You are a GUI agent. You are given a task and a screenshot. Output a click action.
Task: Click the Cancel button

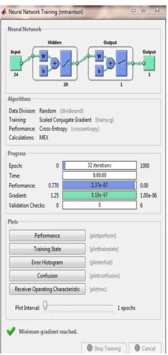145,348
